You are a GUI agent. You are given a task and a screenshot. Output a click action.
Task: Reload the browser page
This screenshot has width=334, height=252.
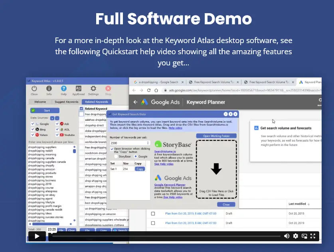pyautogui.click(x=149, y=90)
